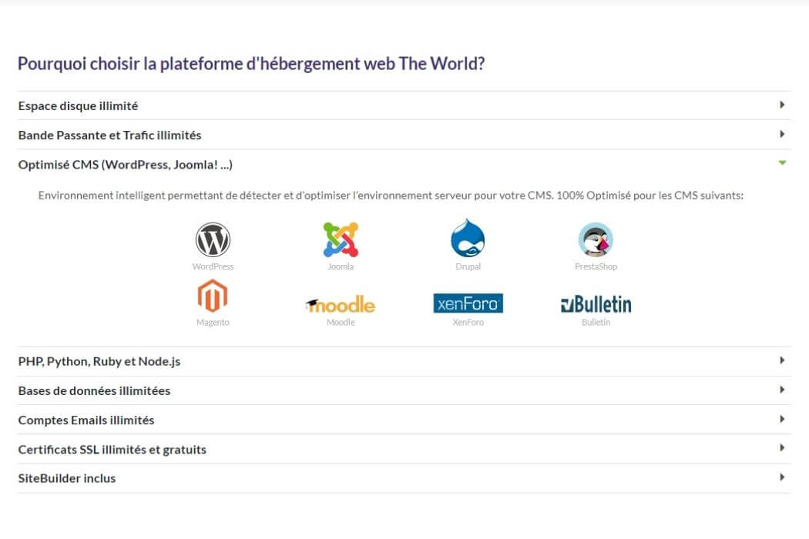This screenshot has height=539, width=809.
Task: Click the Magento caption text
Action: tap(213, 323)
